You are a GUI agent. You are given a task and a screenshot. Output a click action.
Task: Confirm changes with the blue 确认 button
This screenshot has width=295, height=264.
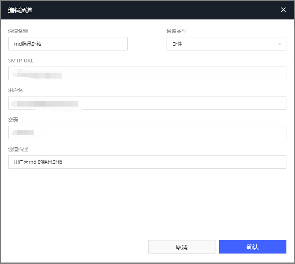coord(252,247)
